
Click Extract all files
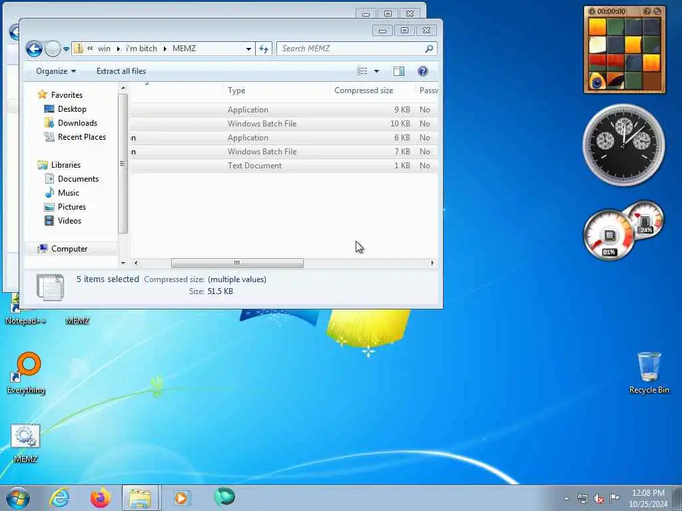(121, 71)
